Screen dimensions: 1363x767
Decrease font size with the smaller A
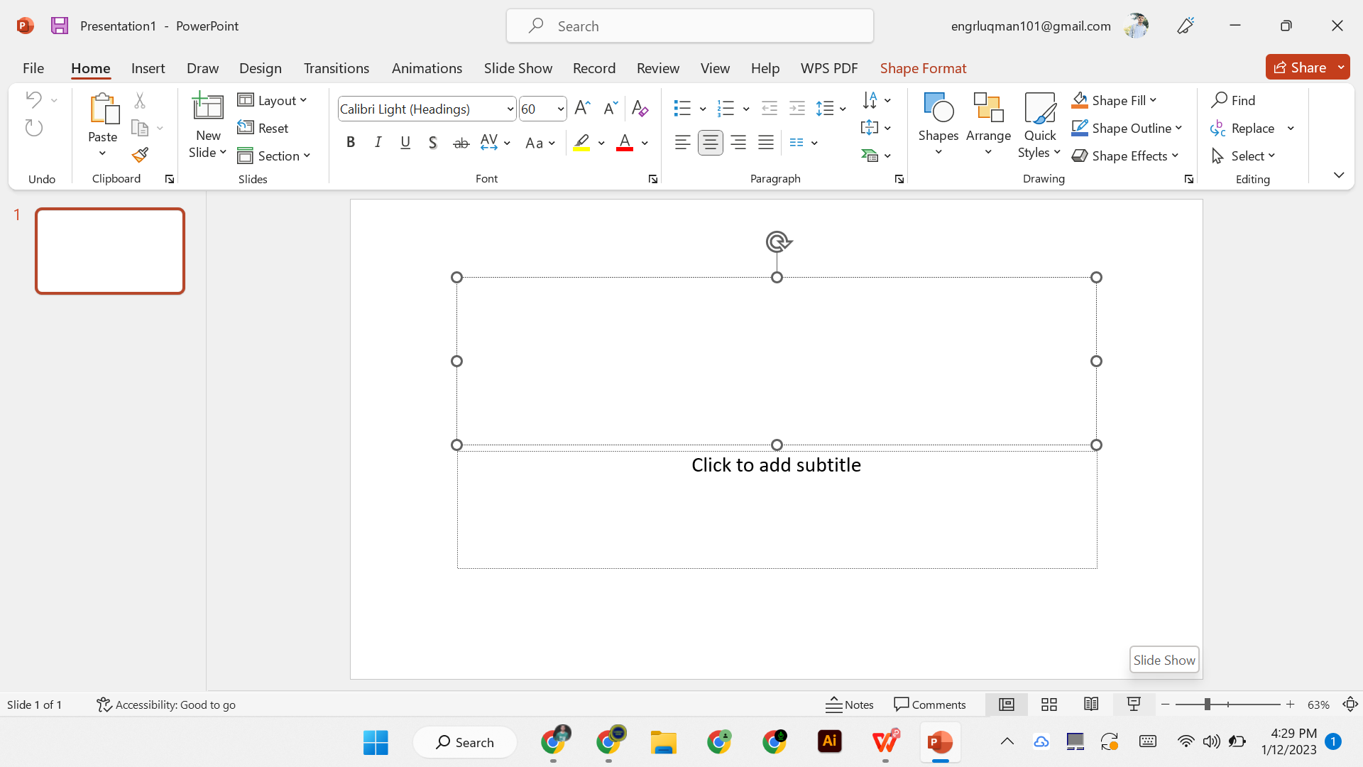[611, 108]
